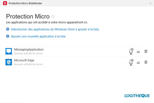Click 'Aucune activité du micro' under Microsoft Edge
Screen dimensions: 154x103
pos(28,64)
